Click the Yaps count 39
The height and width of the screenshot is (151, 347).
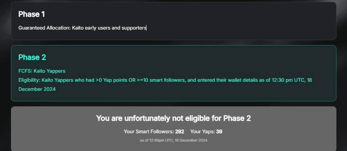click(219, 132)
